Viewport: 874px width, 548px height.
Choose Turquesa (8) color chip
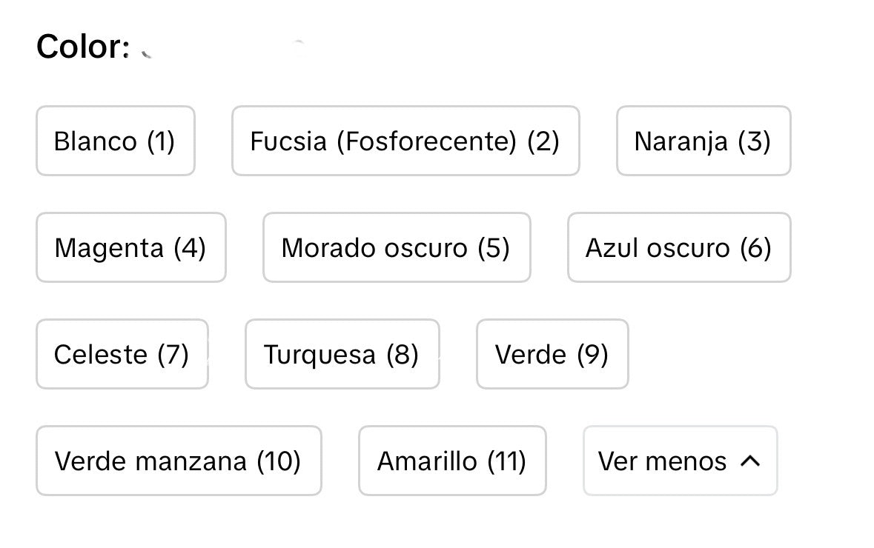click(342, 354)
